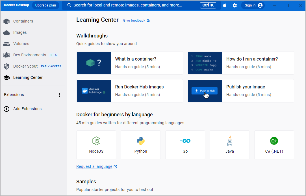Click the account avatar icon
The width and height of the screenshot is (306, 196).
(x=260, y=5)
